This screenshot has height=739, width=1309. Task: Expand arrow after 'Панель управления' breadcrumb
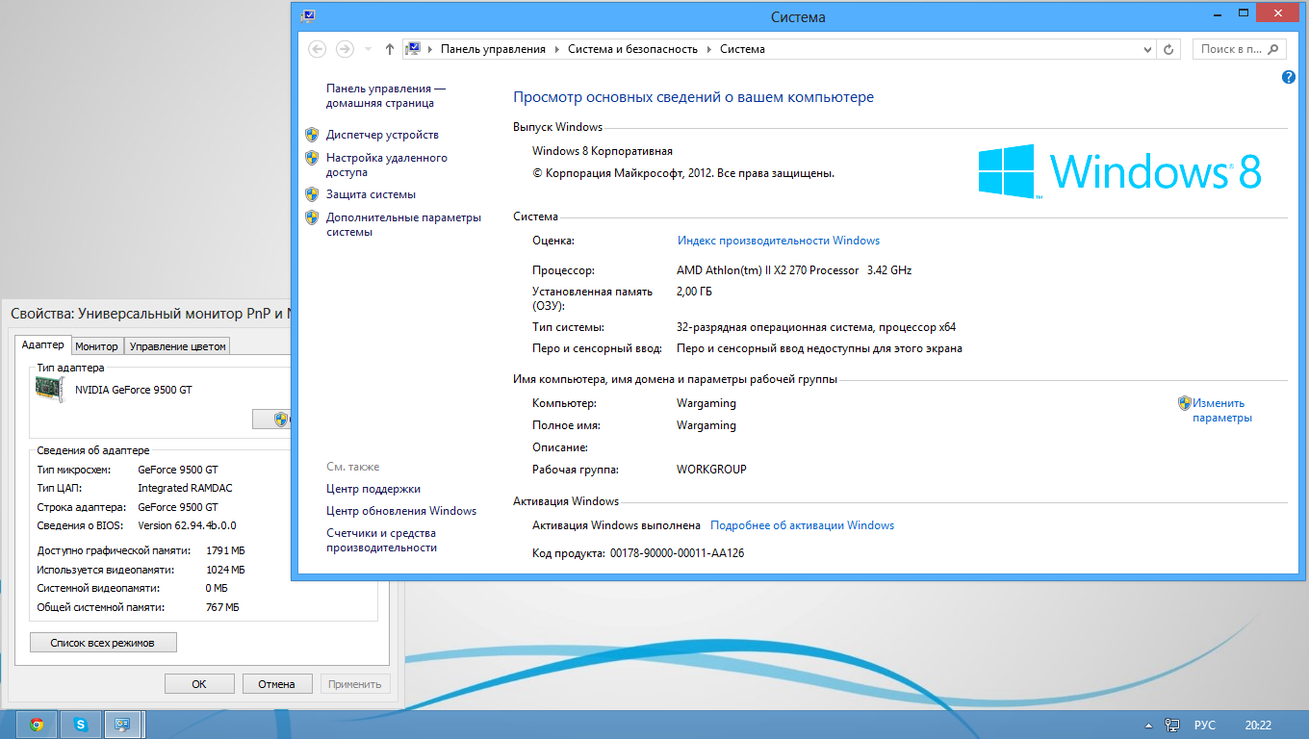pyautogui.click(x=556, y=49)
